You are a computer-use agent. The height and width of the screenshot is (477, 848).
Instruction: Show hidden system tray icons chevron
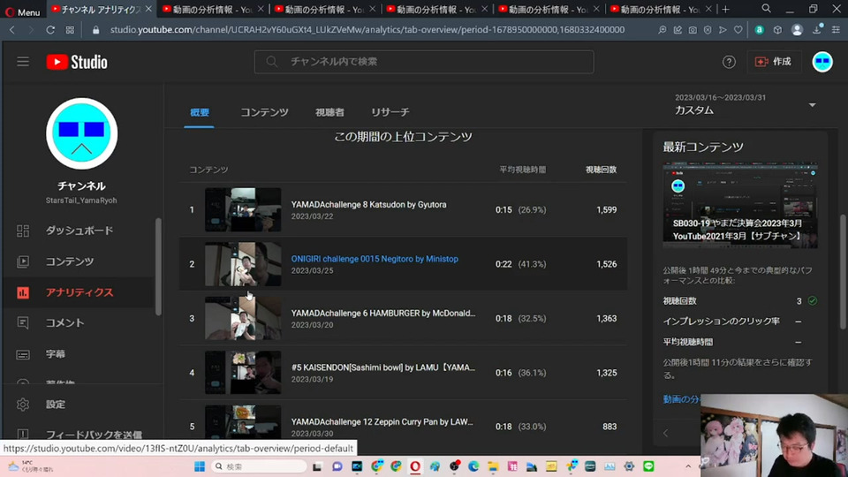[x=688, y=466]
